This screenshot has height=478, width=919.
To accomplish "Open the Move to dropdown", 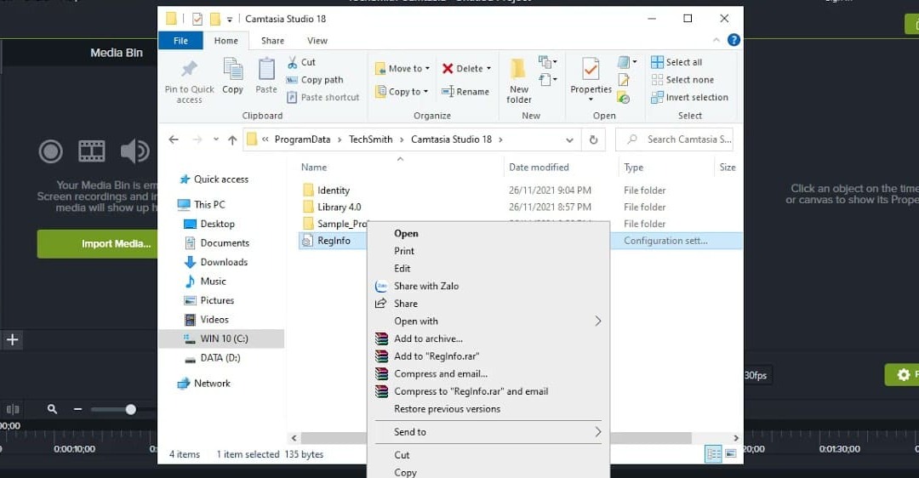I will click(402, 69).
